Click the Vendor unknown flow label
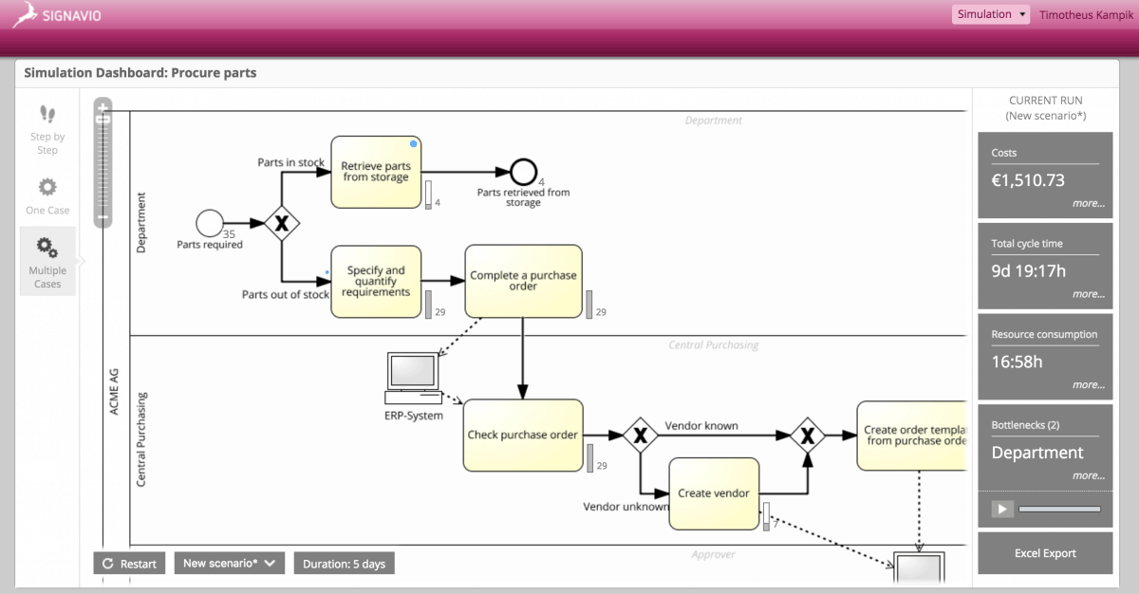Image resolution: width=1139 pixels, height=594 pixels. click(x=626, y=507)
